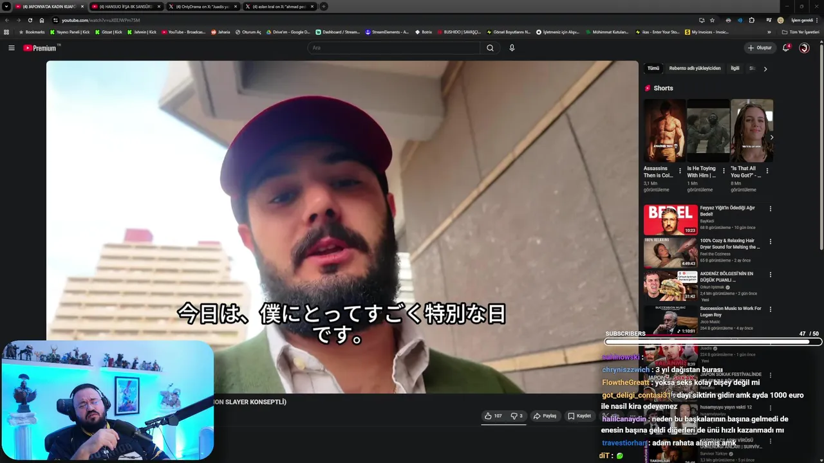Like the video with thumbs up
The width and height of the screenshot is (824, 463).
pos(493,416)
